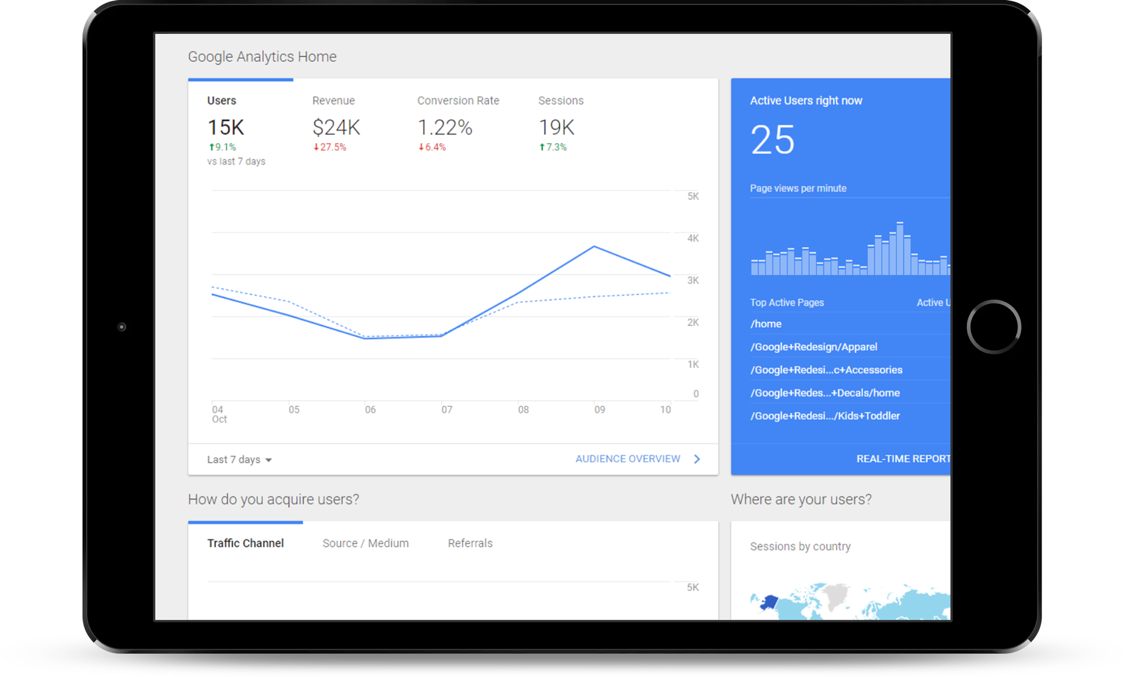This screenshot has height=677, width=1123.
Task: Switch to the Traffic Channel tab
Action: [x=246, y=543]
